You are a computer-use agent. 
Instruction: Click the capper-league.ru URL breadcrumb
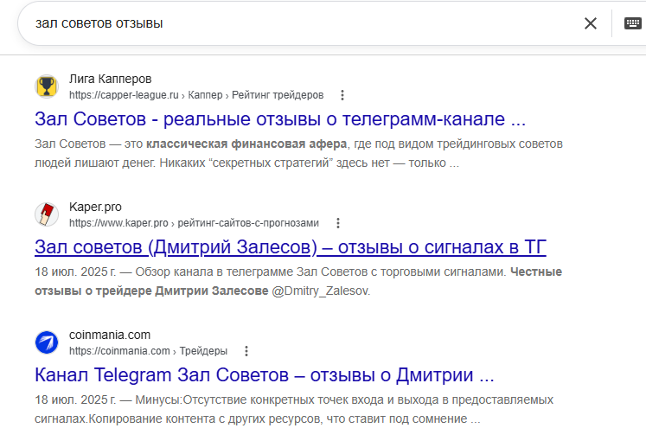(196, 95)
